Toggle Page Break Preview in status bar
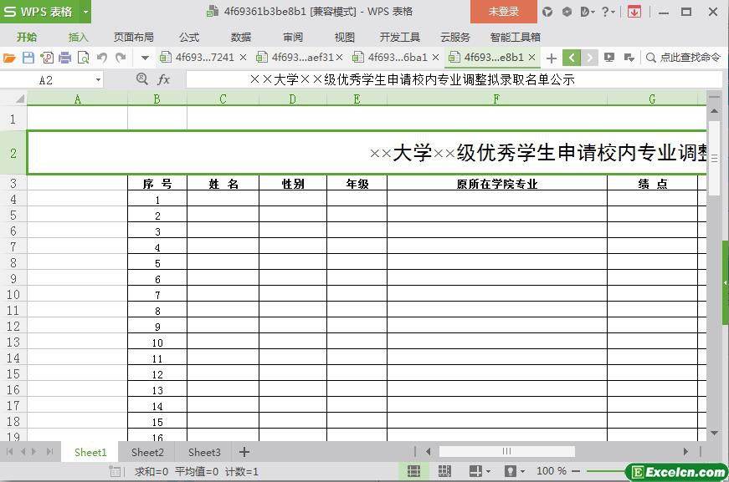Image resolution: width=729 pixels, height=482 pixels. [444, 471]
